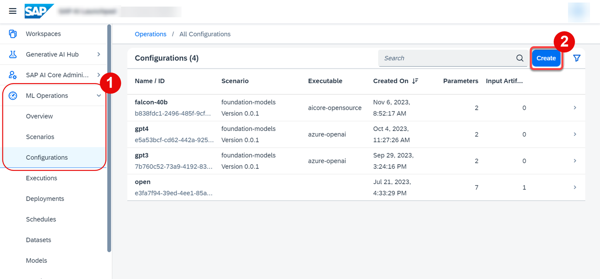Screen dimensions: 600x279
Task: Open Scenarios in the sidebar
Action: tap(40, 137)
